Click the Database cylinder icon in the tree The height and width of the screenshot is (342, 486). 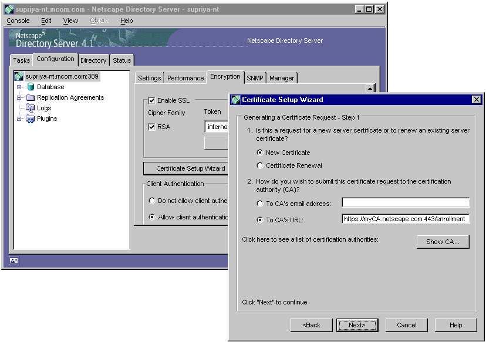pyautogui.click(x=31, y=87)
